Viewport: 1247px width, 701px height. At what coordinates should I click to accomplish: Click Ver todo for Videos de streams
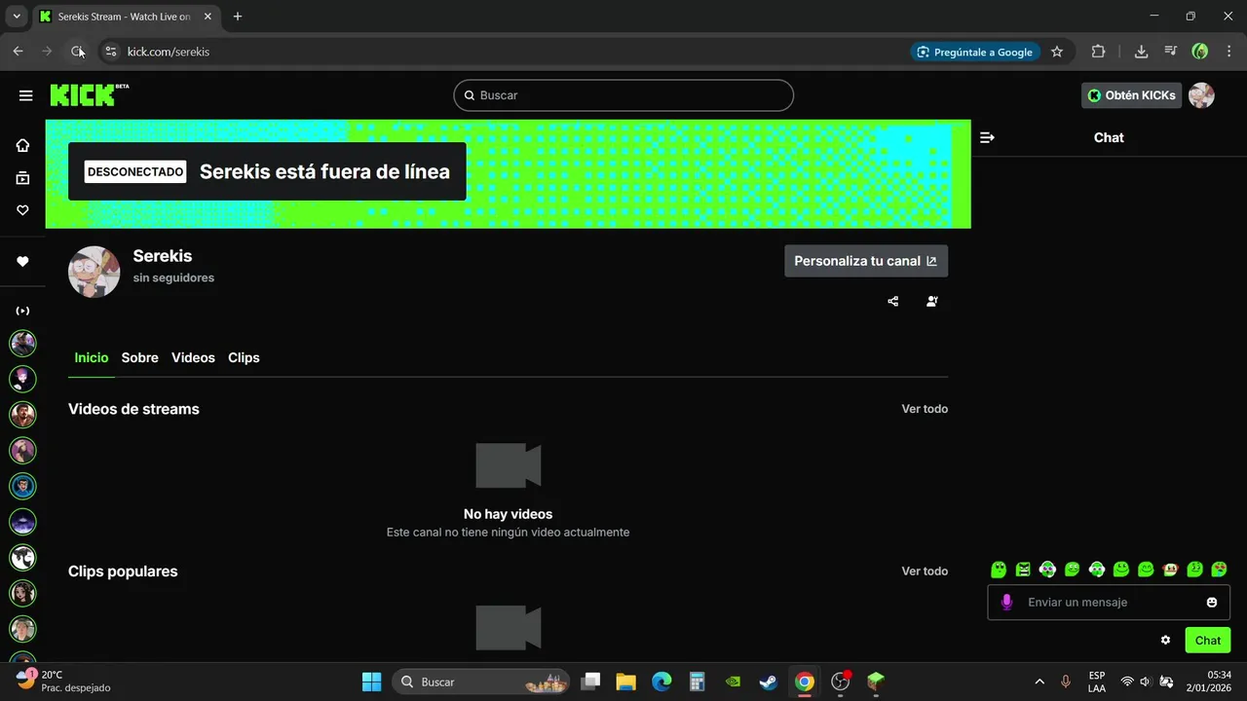point(925,409)
